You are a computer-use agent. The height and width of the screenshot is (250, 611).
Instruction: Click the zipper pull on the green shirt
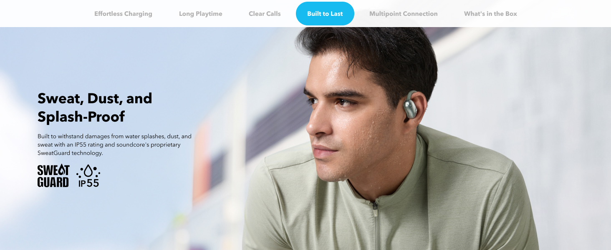[x=376, y=206]
